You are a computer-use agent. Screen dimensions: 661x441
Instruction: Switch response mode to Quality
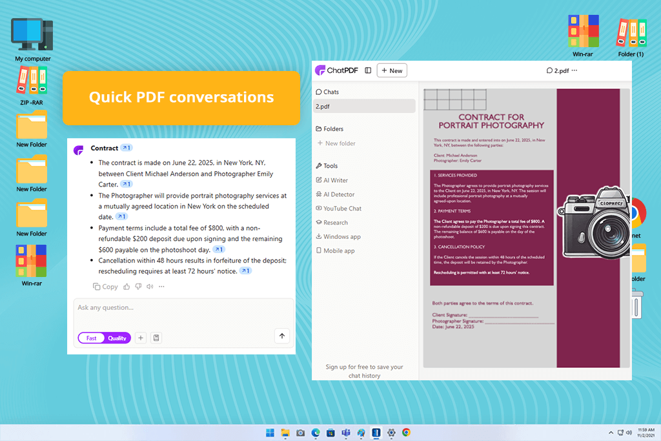(x=117, y=338)
